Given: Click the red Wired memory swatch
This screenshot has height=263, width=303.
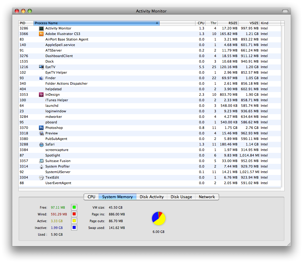Looking at the screenshot, I should [x=74, y=214].
